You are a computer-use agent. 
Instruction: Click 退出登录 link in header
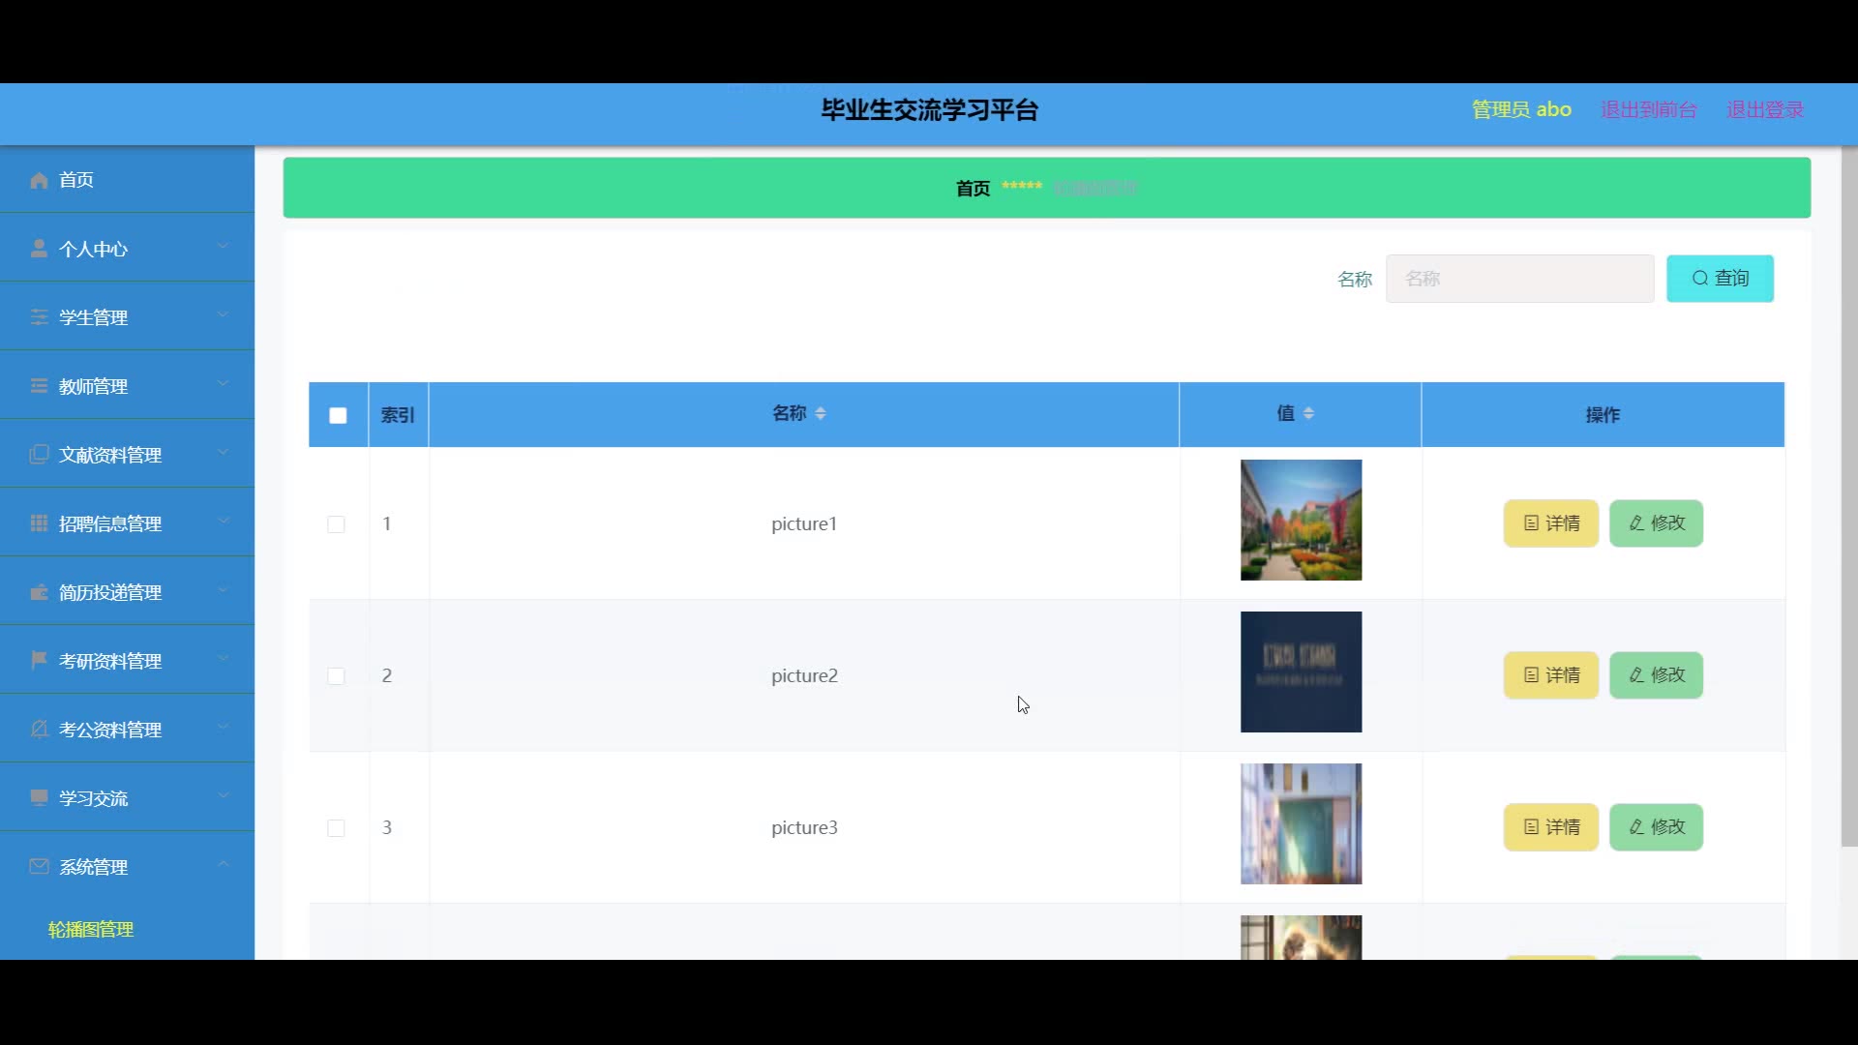1765,110
